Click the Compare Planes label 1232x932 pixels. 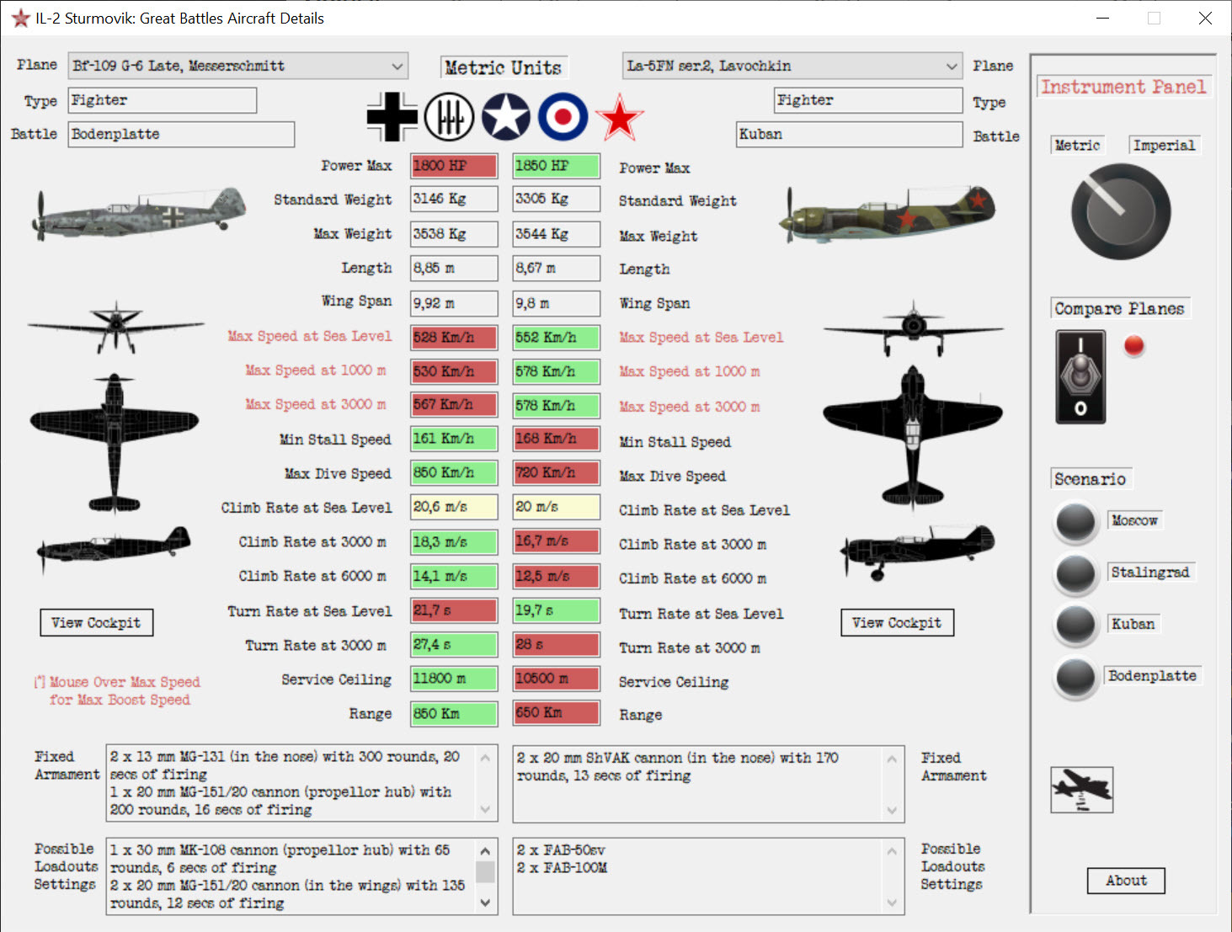click(1120, 309)
